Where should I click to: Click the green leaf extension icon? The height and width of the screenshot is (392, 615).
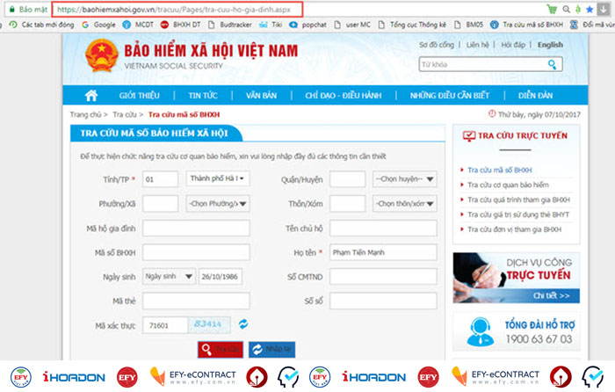[x=578, y=9]
